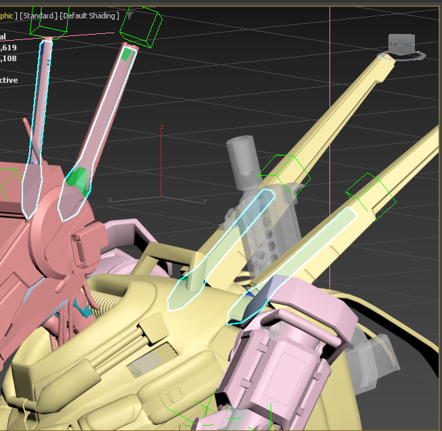Open the Default Shading viewport menu
This screenshot has height=431, width=442.
tap(89, 16)
